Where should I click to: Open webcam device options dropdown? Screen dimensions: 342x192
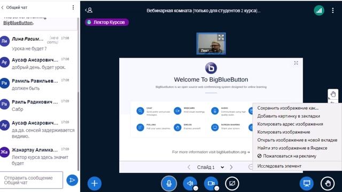(x=216, y=188)
